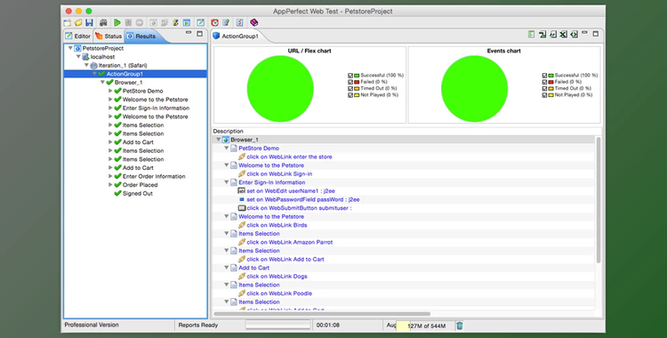
Task: Select Signed Out tree item
Action: click(x=137, y=193)
